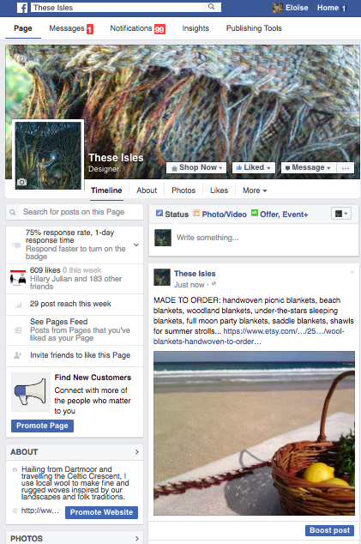Click Eloïse profile avatar in top bar
361x544 pixels.
(278, 8)
